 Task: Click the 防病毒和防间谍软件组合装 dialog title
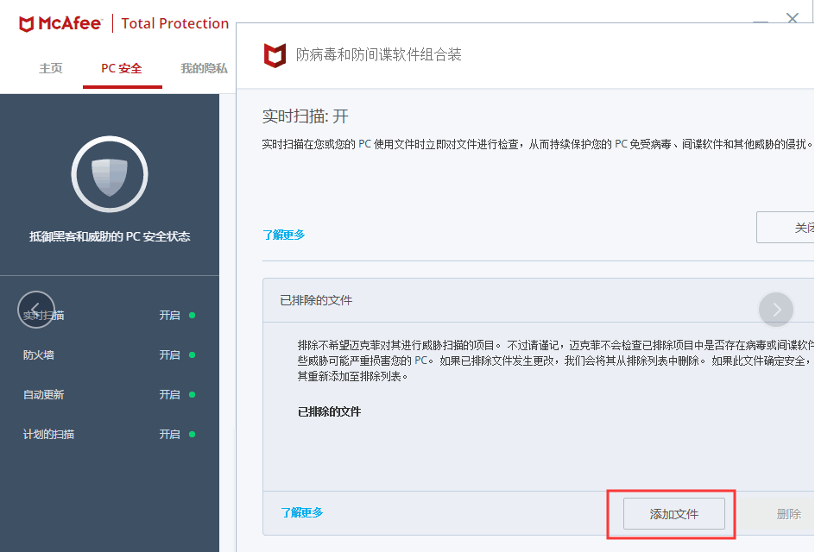pos(379,54)
